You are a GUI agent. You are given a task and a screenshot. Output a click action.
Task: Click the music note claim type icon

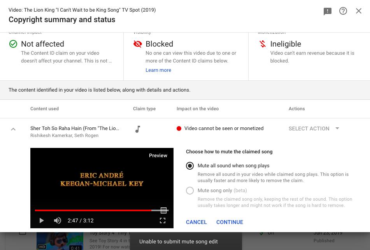[x=138, y=129]
